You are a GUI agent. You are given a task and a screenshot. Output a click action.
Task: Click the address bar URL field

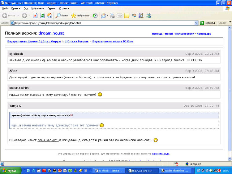point(102,23)
